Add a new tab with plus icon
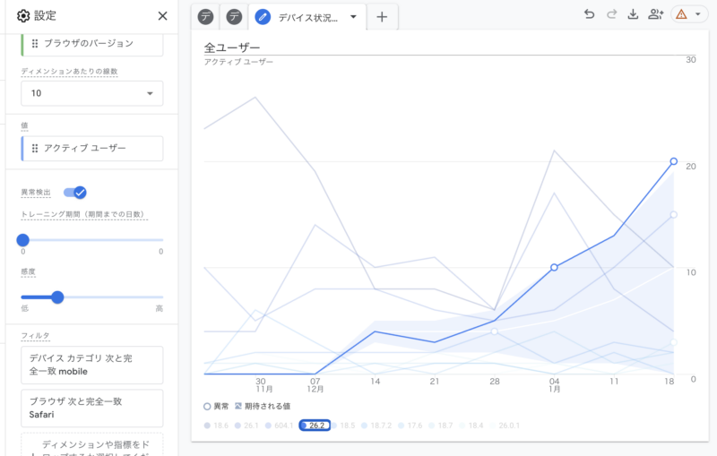 pos(382,17)
